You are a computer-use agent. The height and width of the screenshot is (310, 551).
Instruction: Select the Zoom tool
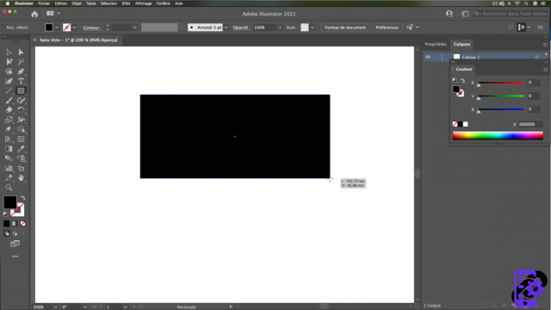(9, 188)
